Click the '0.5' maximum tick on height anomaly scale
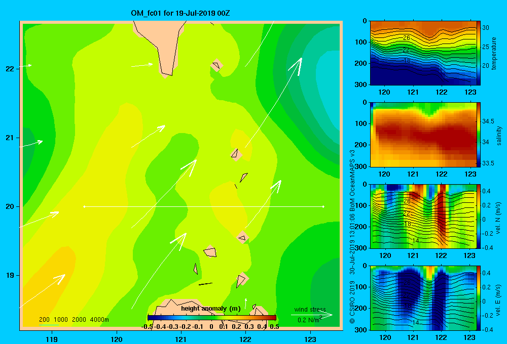Screen dimensions: 507x344 (274, 327)
